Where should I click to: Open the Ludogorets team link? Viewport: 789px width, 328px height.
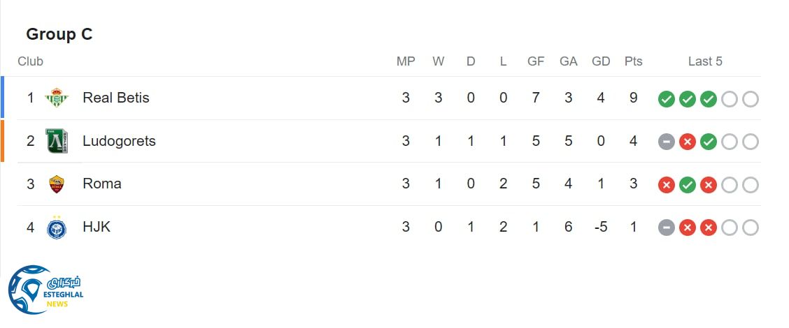(119, 141)
